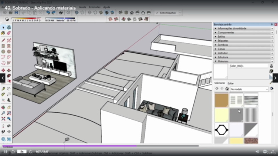Change playback speed 2x button
Viewport: 278px width, 156px height.
22,152
